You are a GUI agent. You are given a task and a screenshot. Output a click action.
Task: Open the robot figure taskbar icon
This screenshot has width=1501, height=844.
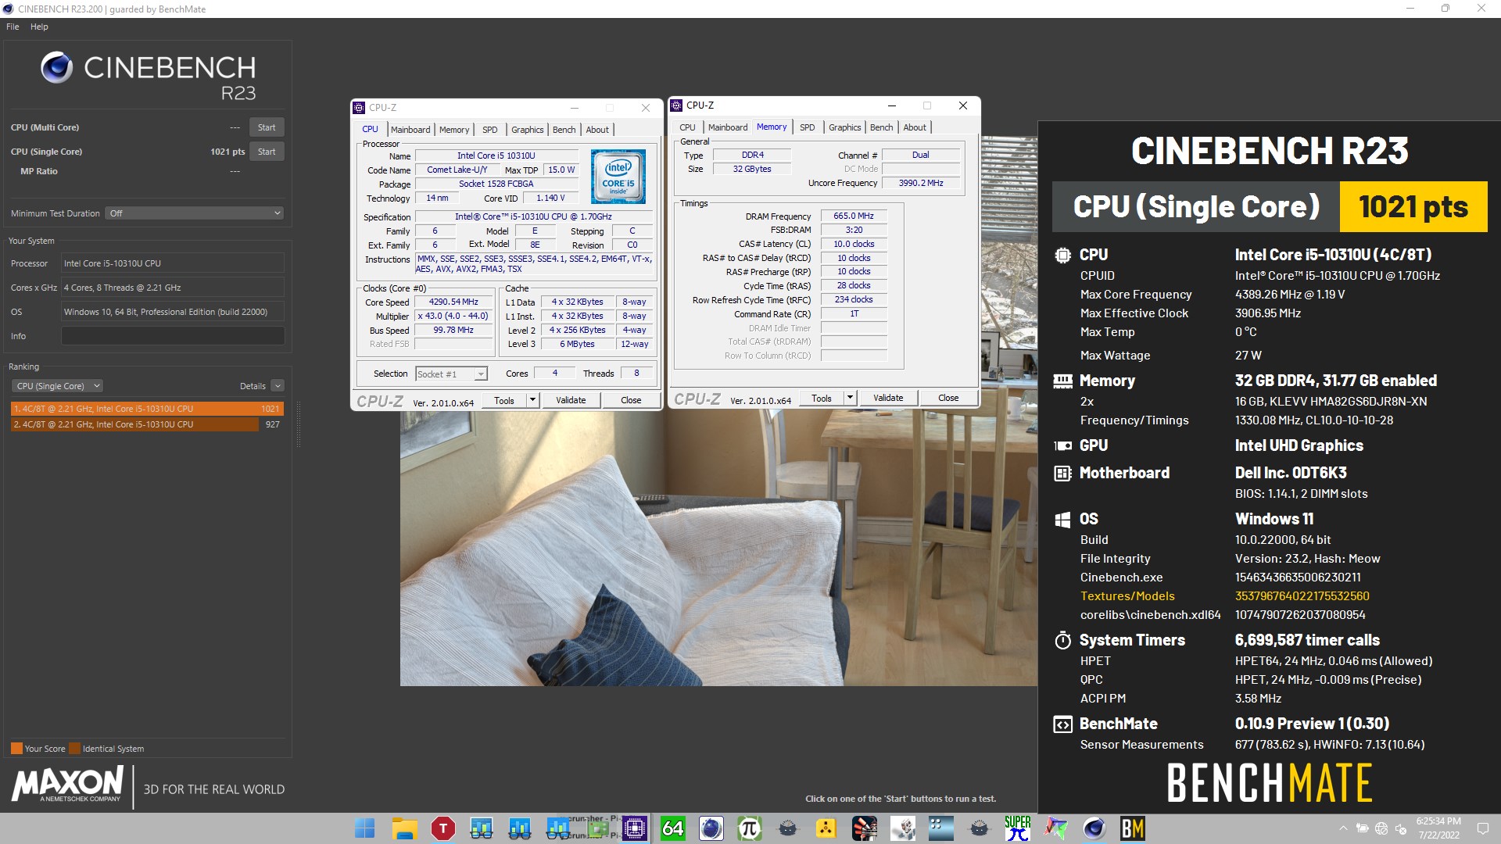point(902,828)
